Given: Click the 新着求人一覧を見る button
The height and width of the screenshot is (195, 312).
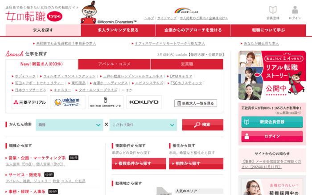Looking at the screenshot, I should [x=196, y=103].
